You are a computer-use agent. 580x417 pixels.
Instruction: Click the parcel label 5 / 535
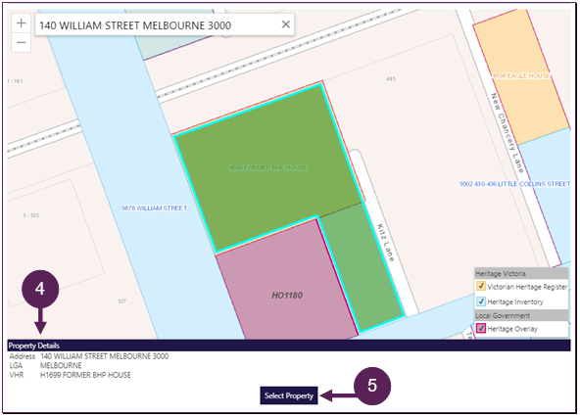click(31, 215)
